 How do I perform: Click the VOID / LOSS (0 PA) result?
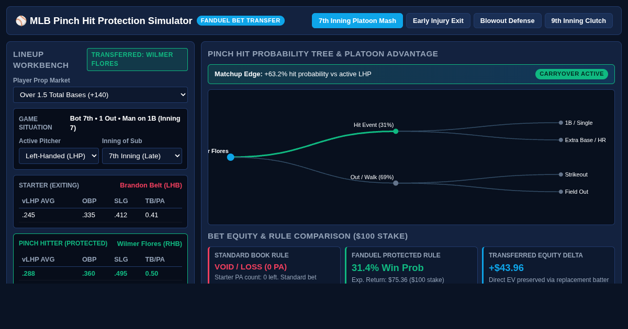[x=251, y=267]
